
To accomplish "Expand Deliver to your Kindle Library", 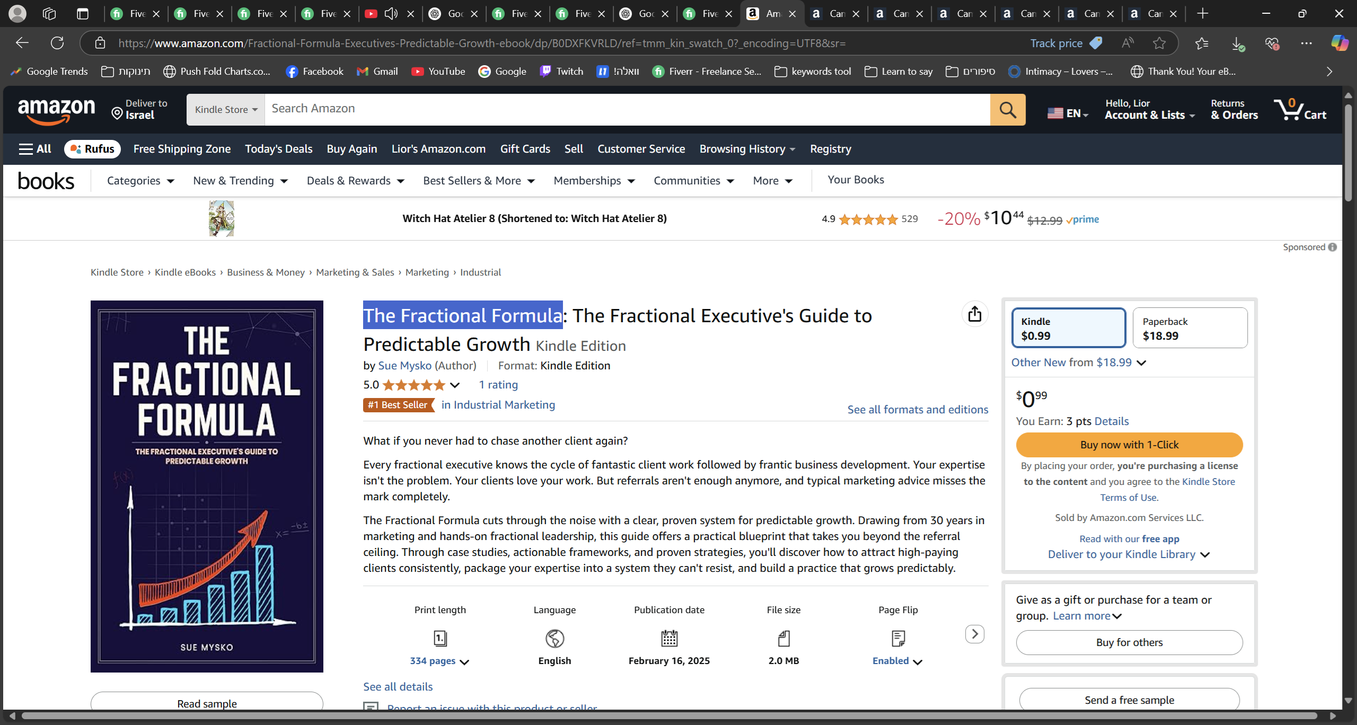I will [x=1129, y=554].
